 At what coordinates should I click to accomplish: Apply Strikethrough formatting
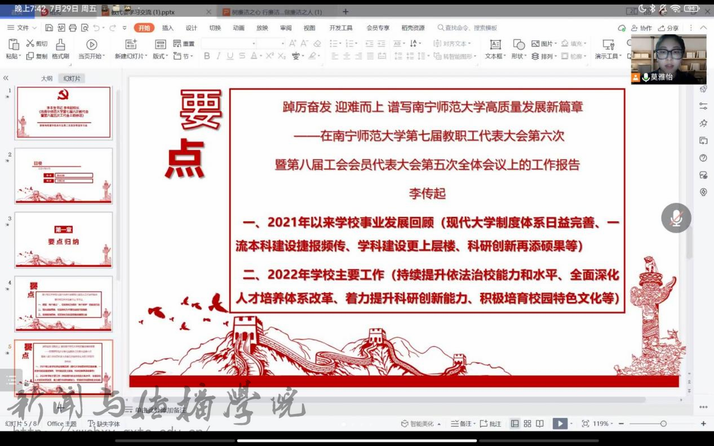point(242,56)
